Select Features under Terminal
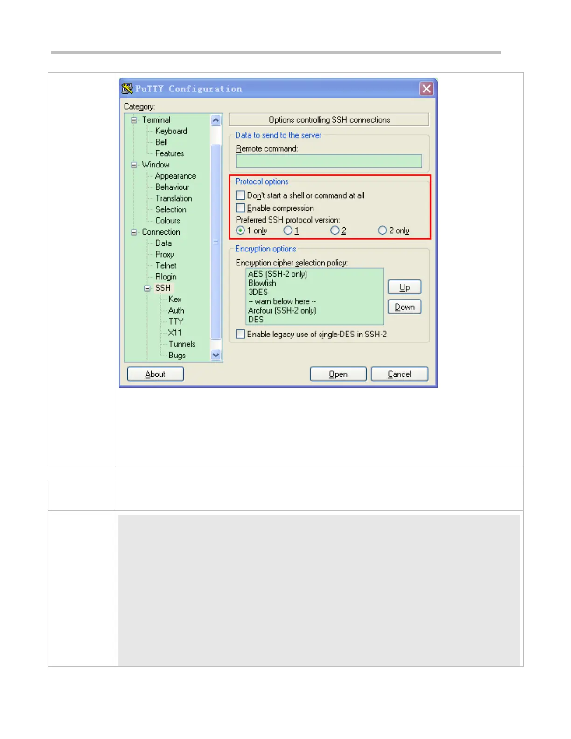 tap(170, 153)
